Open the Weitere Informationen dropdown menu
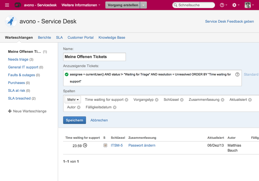The image size is (259, 181). 81,5
